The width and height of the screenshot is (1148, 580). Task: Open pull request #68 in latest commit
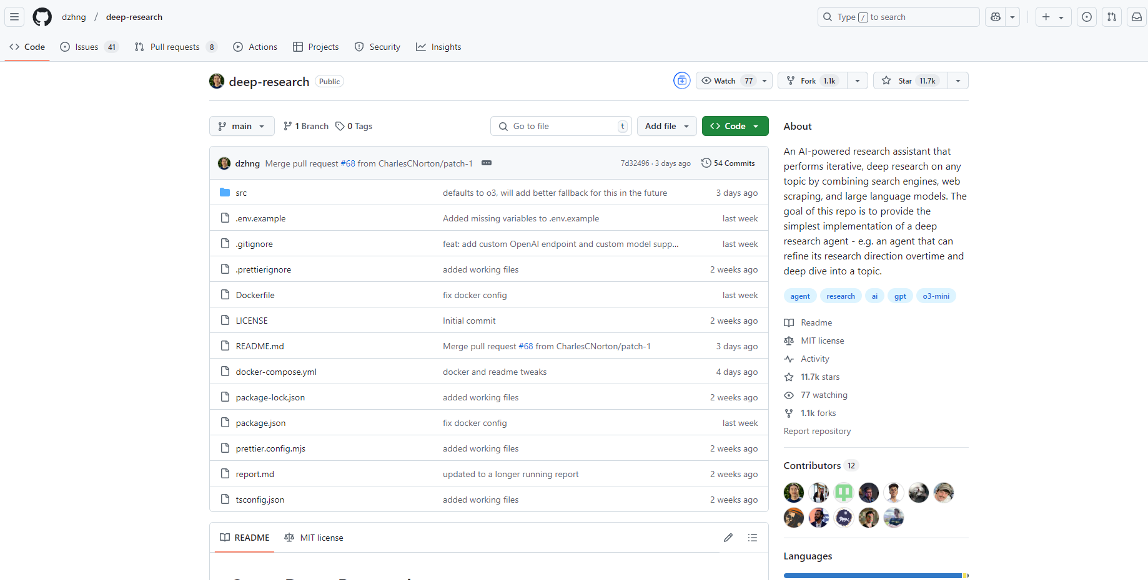tap(348, 163)
